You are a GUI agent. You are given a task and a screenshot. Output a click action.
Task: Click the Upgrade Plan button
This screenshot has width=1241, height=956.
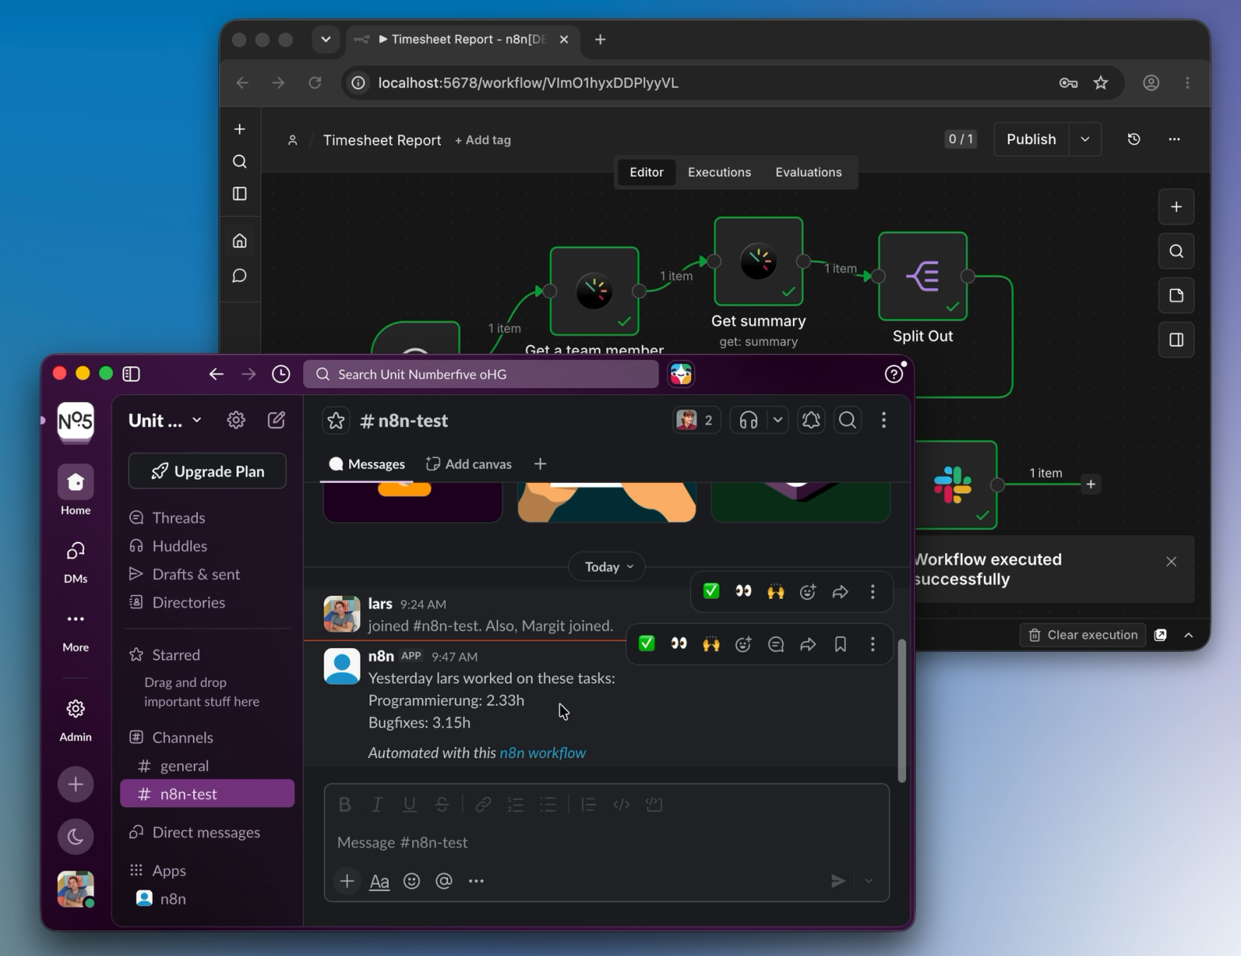pyautogui.click(x=207, y=471)
